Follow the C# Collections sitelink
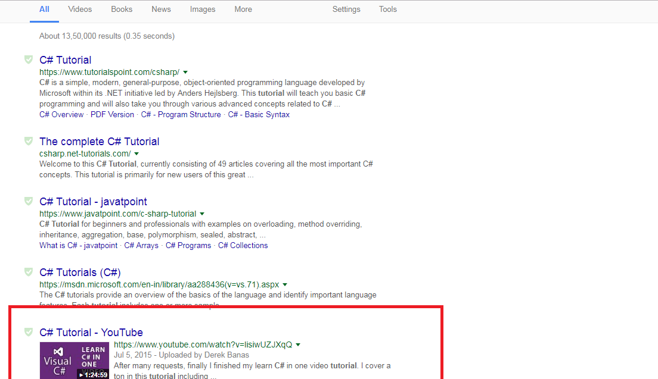658x379 pixels. coord(243,245)
